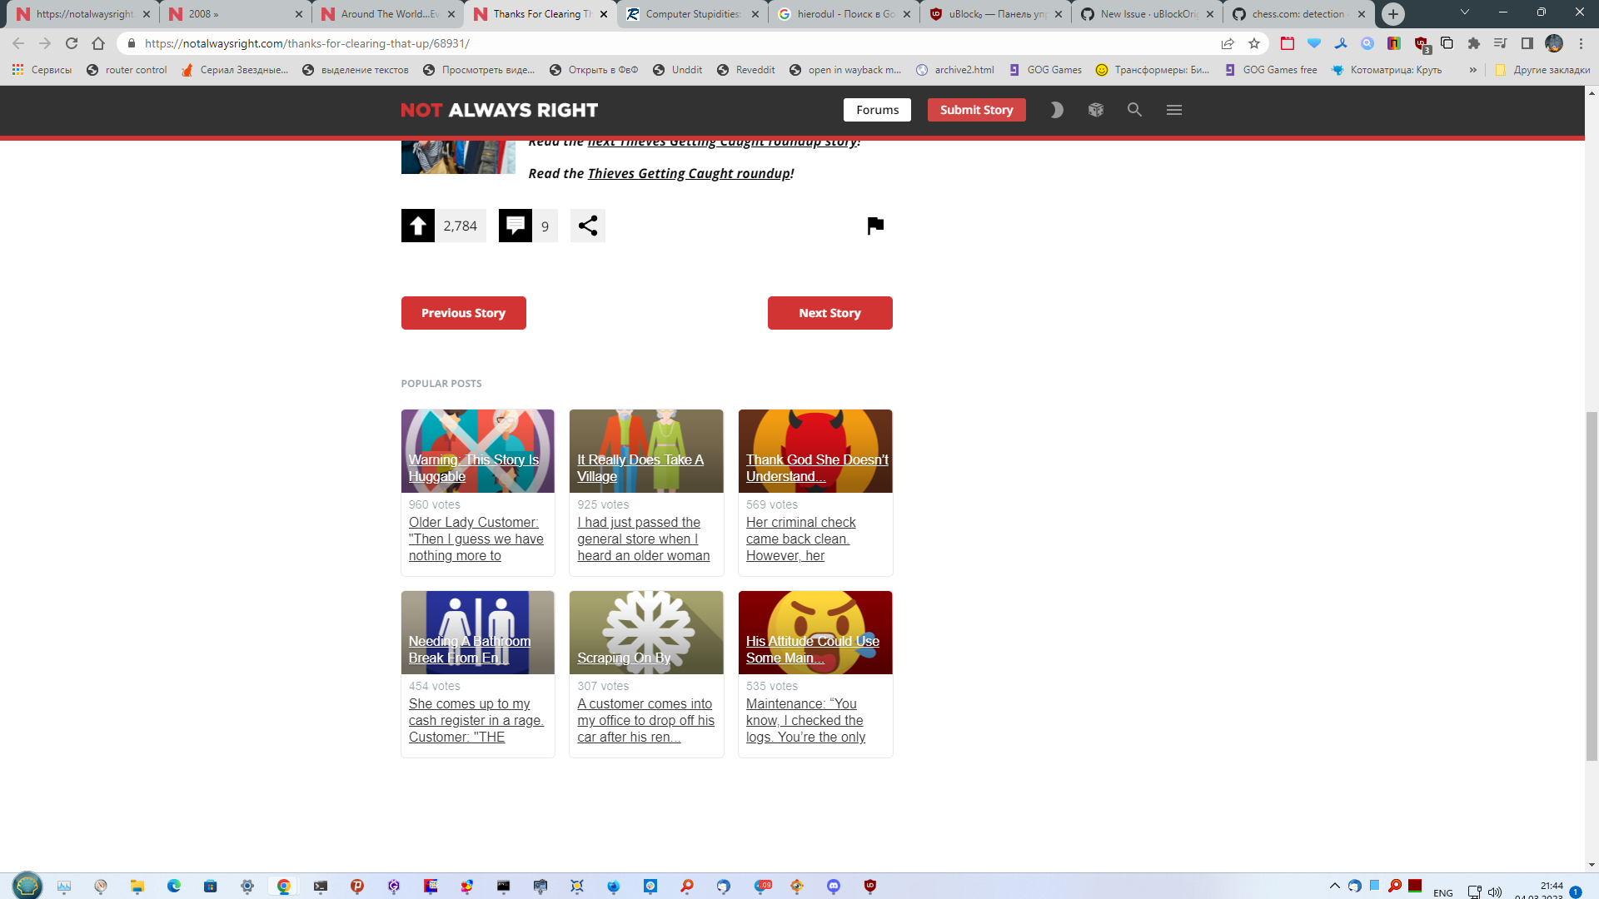Click the share story icon

(x=587, y=226)
